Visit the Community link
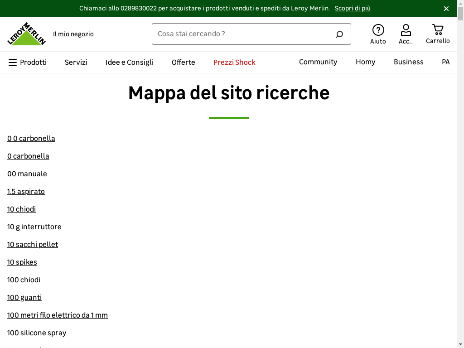Image resolution: width=464 pixels, height=348 pixels. point(318,62)
